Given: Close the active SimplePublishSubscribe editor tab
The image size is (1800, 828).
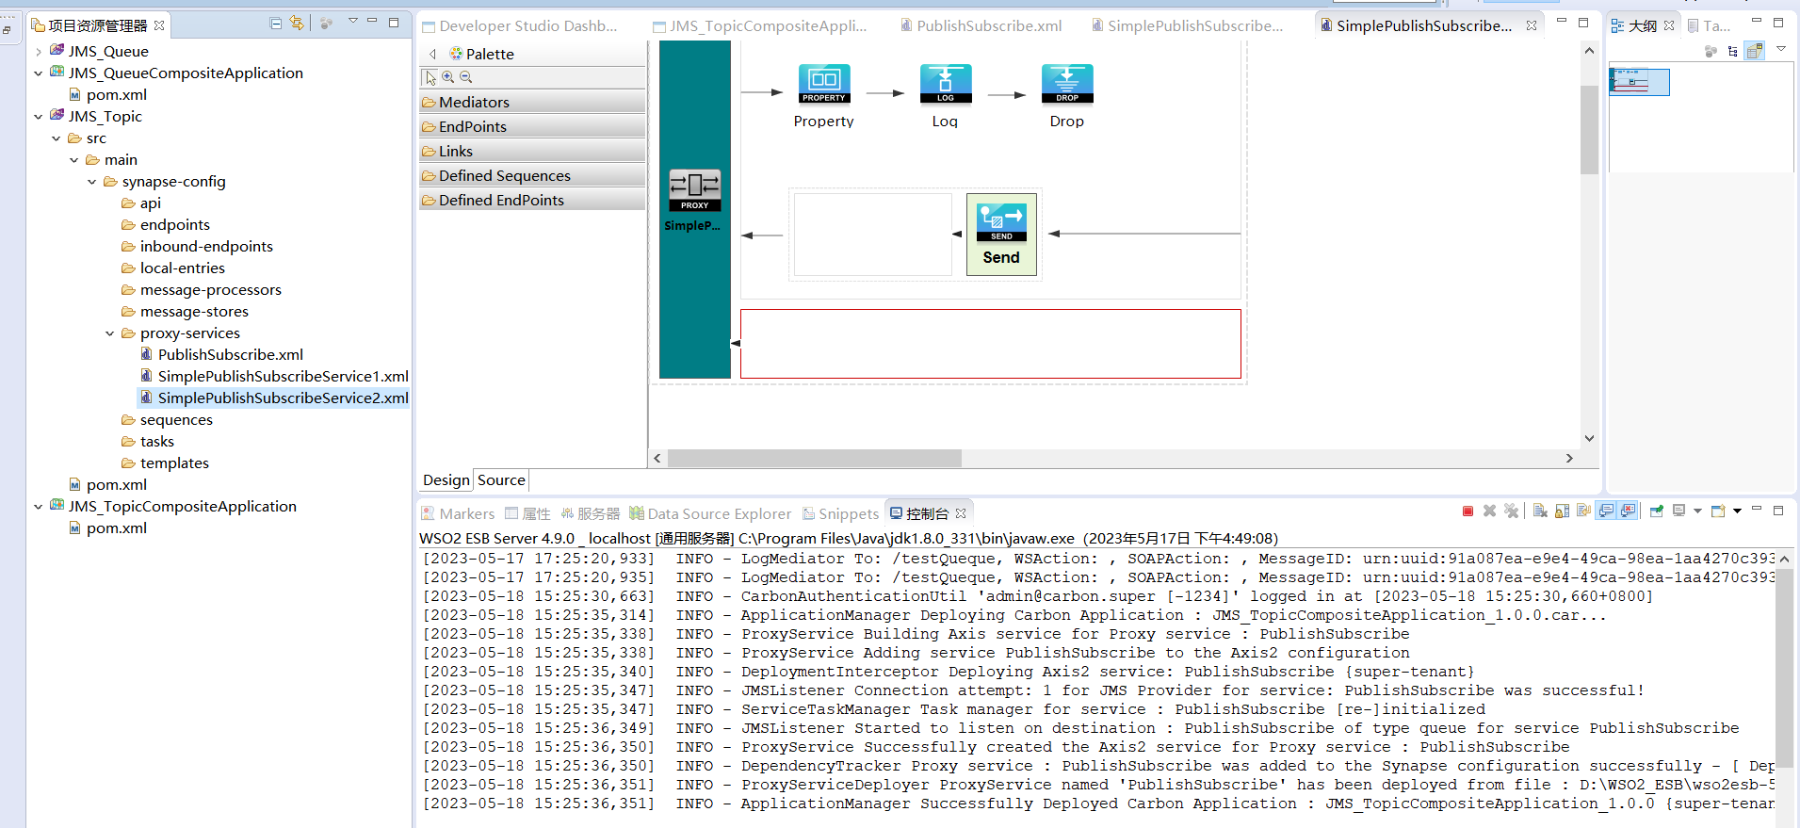Looking at the screenshot, I should (1532, 25).
